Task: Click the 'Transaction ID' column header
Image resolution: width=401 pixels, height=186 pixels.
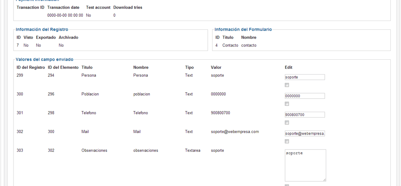Action: point(30,7)
